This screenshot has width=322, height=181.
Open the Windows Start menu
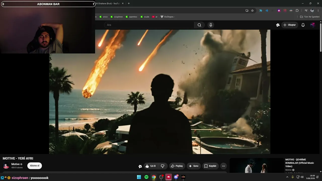[x=139, y=177]
